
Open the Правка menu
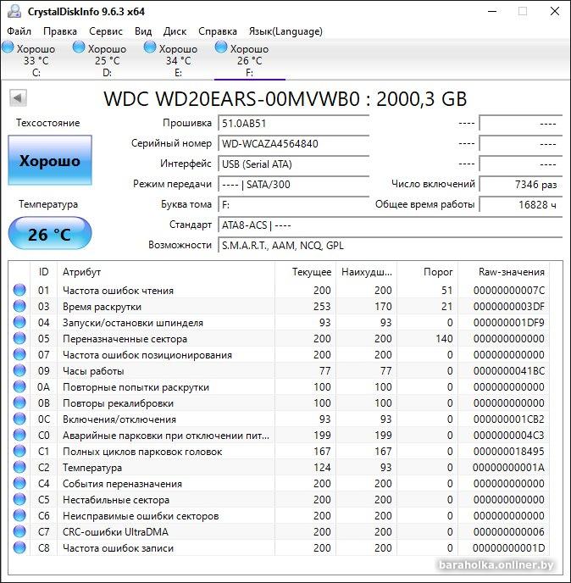pos(60,31)
